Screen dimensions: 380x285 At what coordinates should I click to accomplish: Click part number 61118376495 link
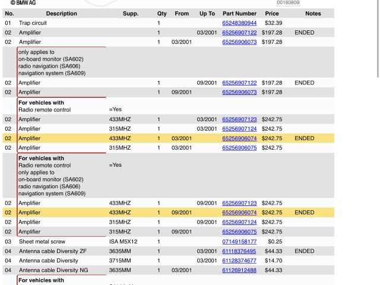point(239,251)
